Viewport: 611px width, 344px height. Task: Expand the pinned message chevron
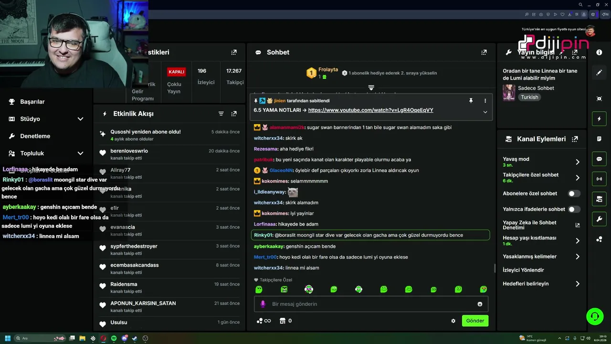click(x=485, y=112)
